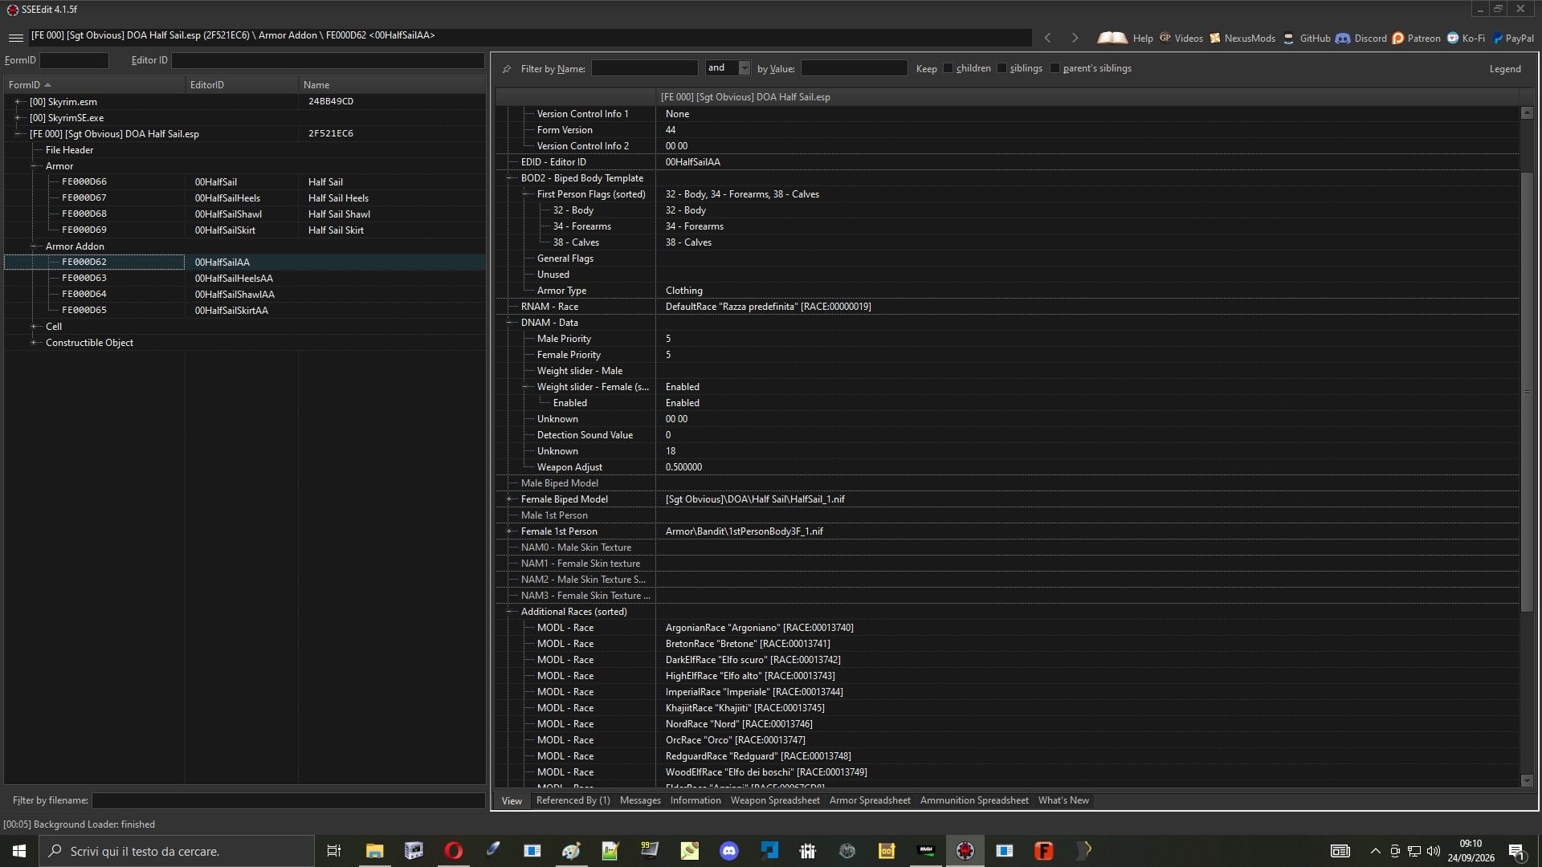This screenshot has width=1542, height=867.
Task: Select the 00HalfSailHeelsAA record
Action: pyautogui.click(x=234, y=279)
